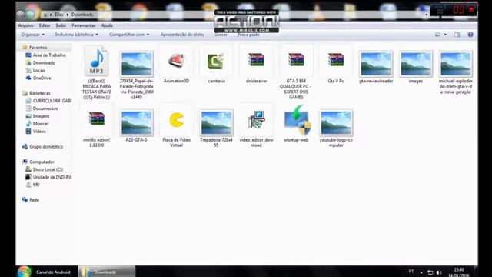
Task: Open the Ajuda menu
Action: [x=107, y=25]
